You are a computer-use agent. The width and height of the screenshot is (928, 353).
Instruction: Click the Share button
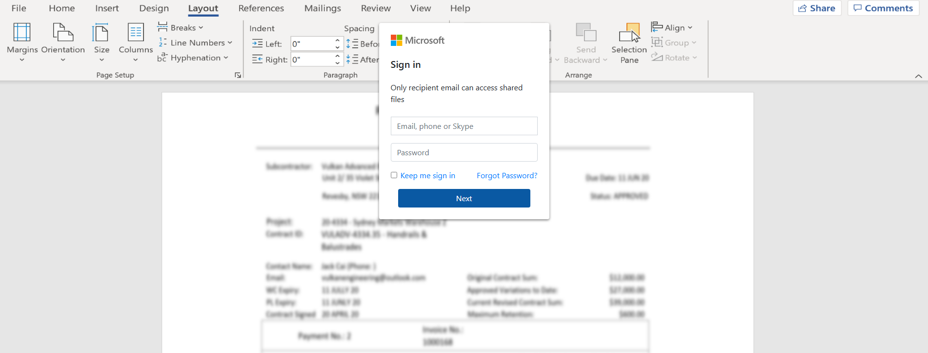tap(817, 8)
